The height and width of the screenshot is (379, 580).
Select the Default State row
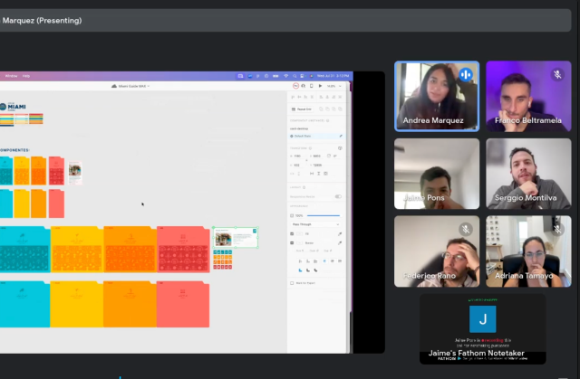(316, 137)
